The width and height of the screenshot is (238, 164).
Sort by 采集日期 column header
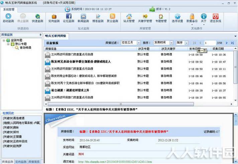(222, 49)
